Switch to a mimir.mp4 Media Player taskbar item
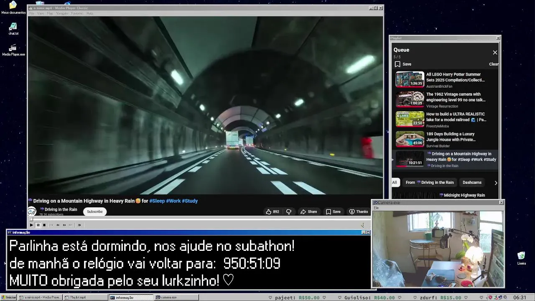The image size is (535, 301). click(41, 298)
